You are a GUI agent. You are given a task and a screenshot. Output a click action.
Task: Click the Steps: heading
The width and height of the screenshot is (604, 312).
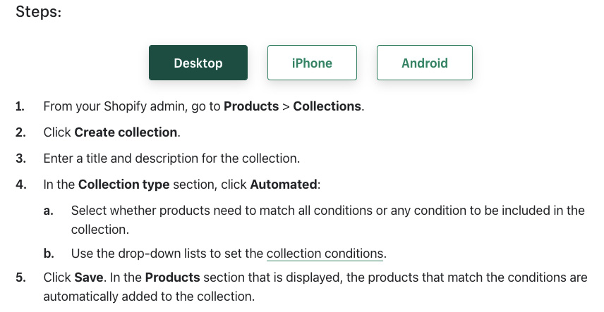coord(38,12)
